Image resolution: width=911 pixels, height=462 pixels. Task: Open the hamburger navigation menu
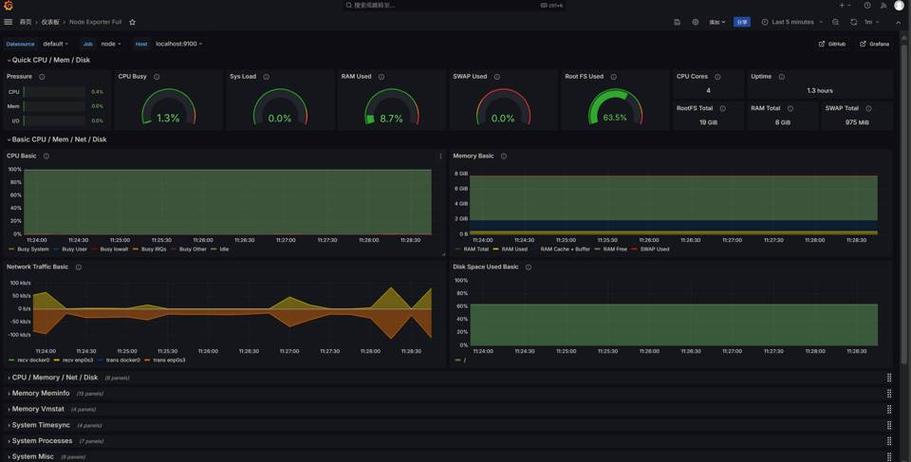(x=9, y=22)
